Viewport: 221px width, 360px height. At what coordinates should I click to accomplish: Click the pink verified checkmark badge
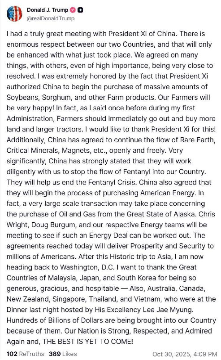click(73, 10)
